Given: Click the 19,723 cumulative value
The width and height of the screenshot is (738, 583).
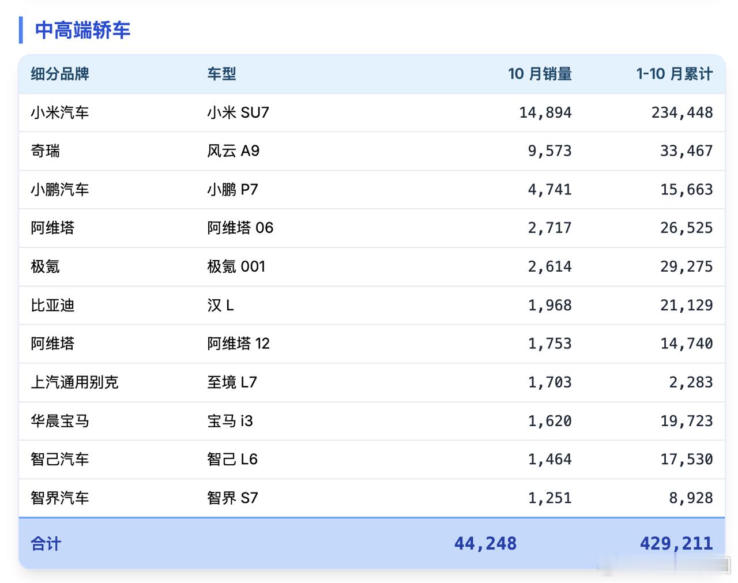Looking at the screenshot, I should click(687, 421).
